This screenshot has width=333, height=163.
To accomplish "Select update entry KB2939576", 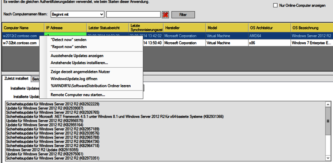I will [53, 133].
